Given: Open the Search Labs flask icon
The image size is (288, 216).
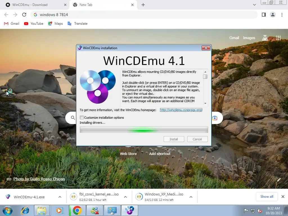Looking at the screenshot, I should tap(265, 38).
